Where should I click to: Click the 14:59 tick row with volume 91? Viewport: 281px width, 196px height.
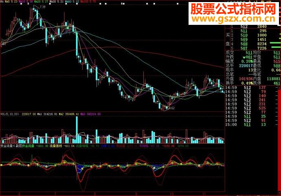coord(246,121)
